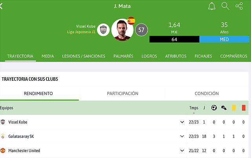The height and width of the screenshot is (158, 251).
Task: Open the FICHAJES tab
Action: click(203, 56)
